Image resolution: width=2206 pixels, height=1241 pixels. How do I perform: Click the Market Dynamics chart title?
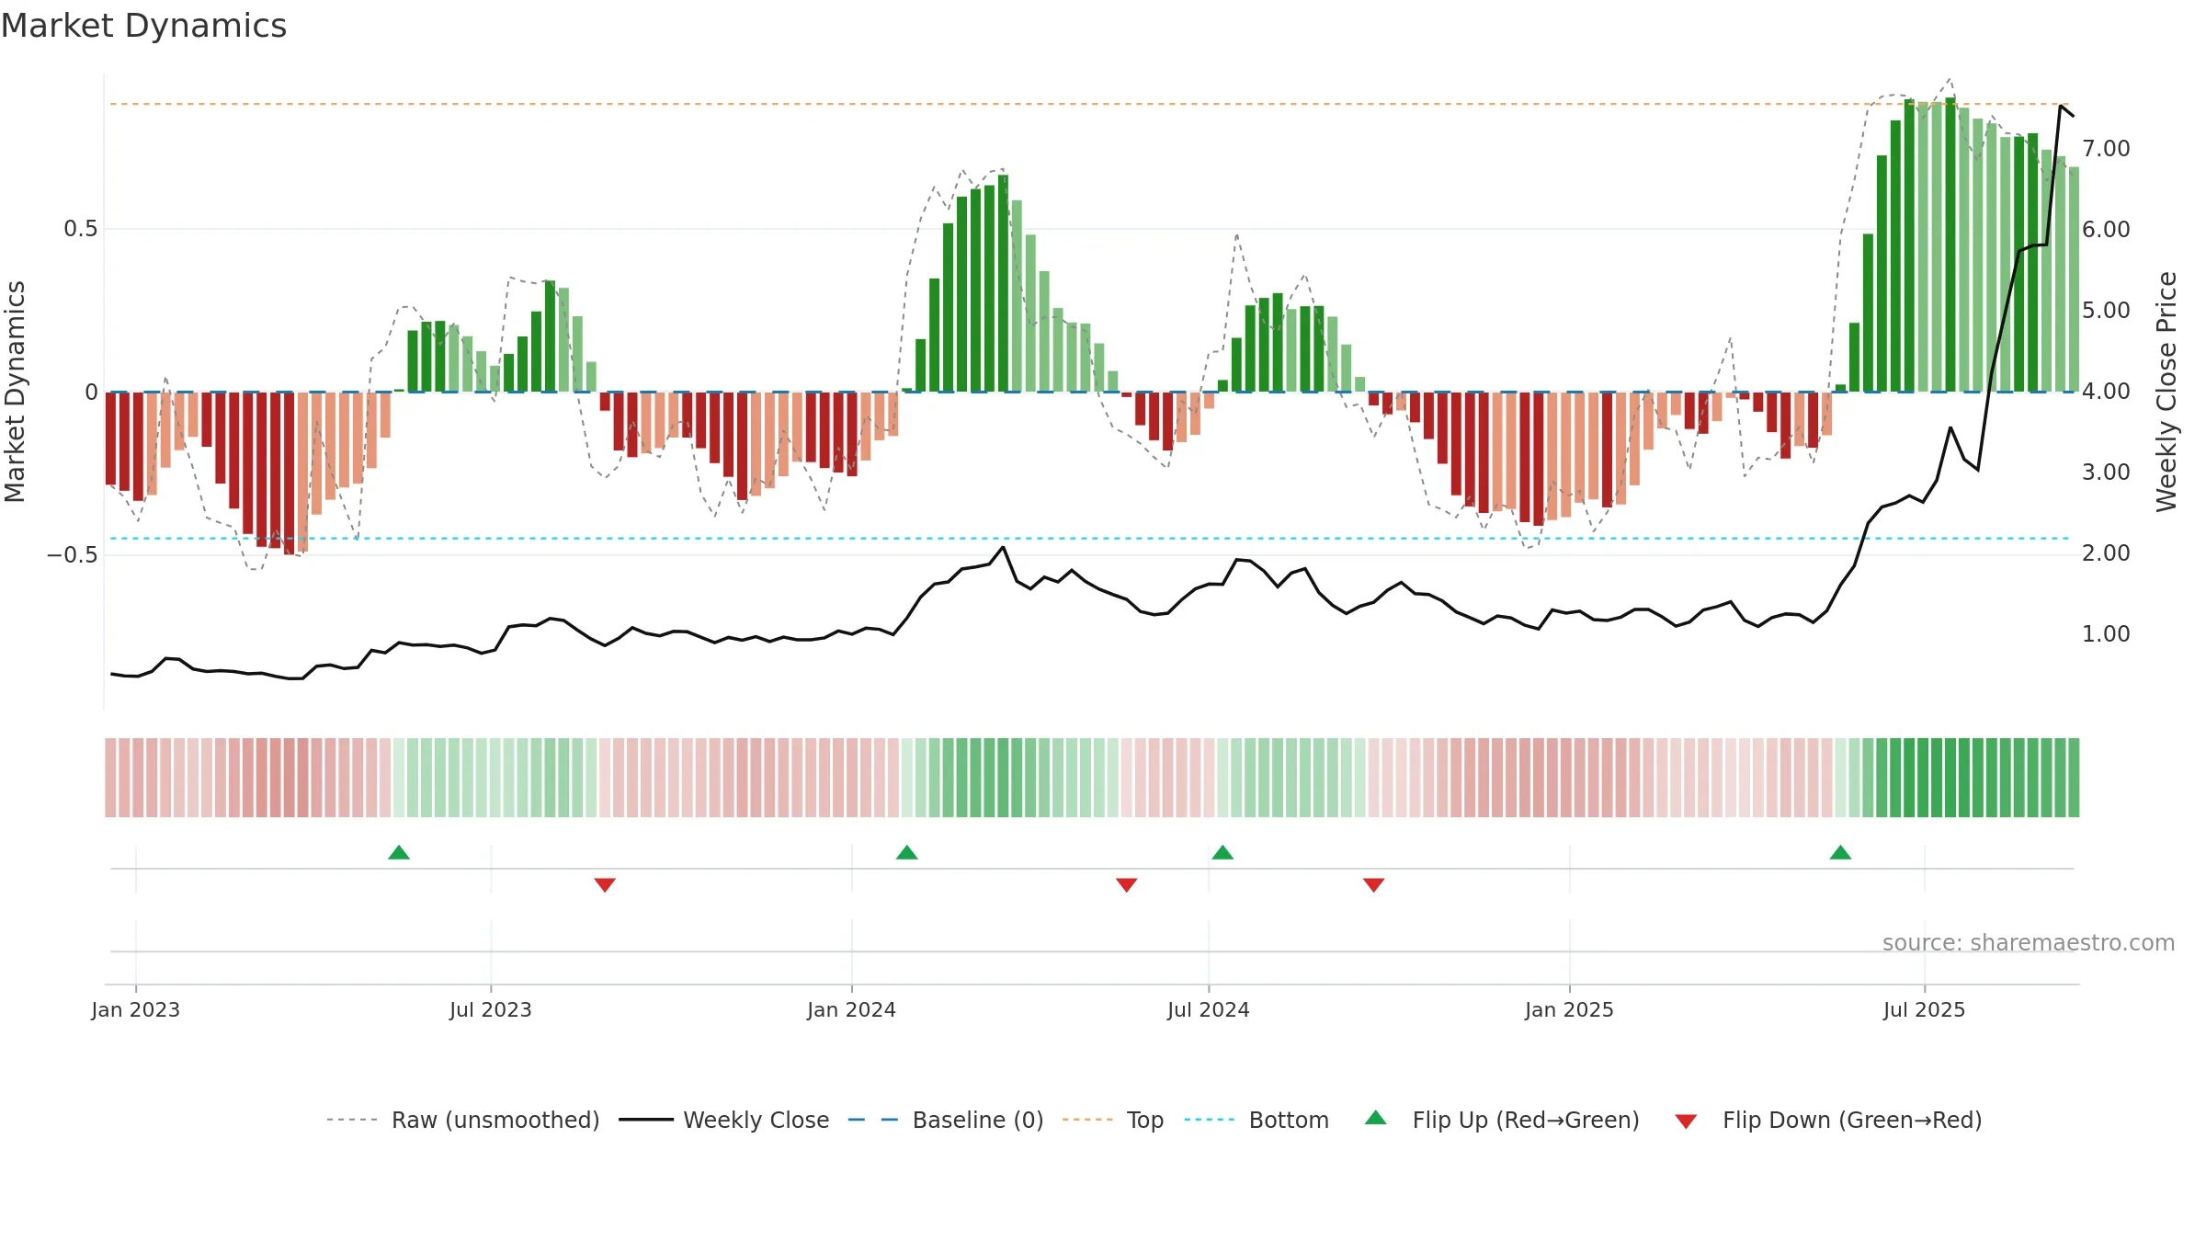143,26
